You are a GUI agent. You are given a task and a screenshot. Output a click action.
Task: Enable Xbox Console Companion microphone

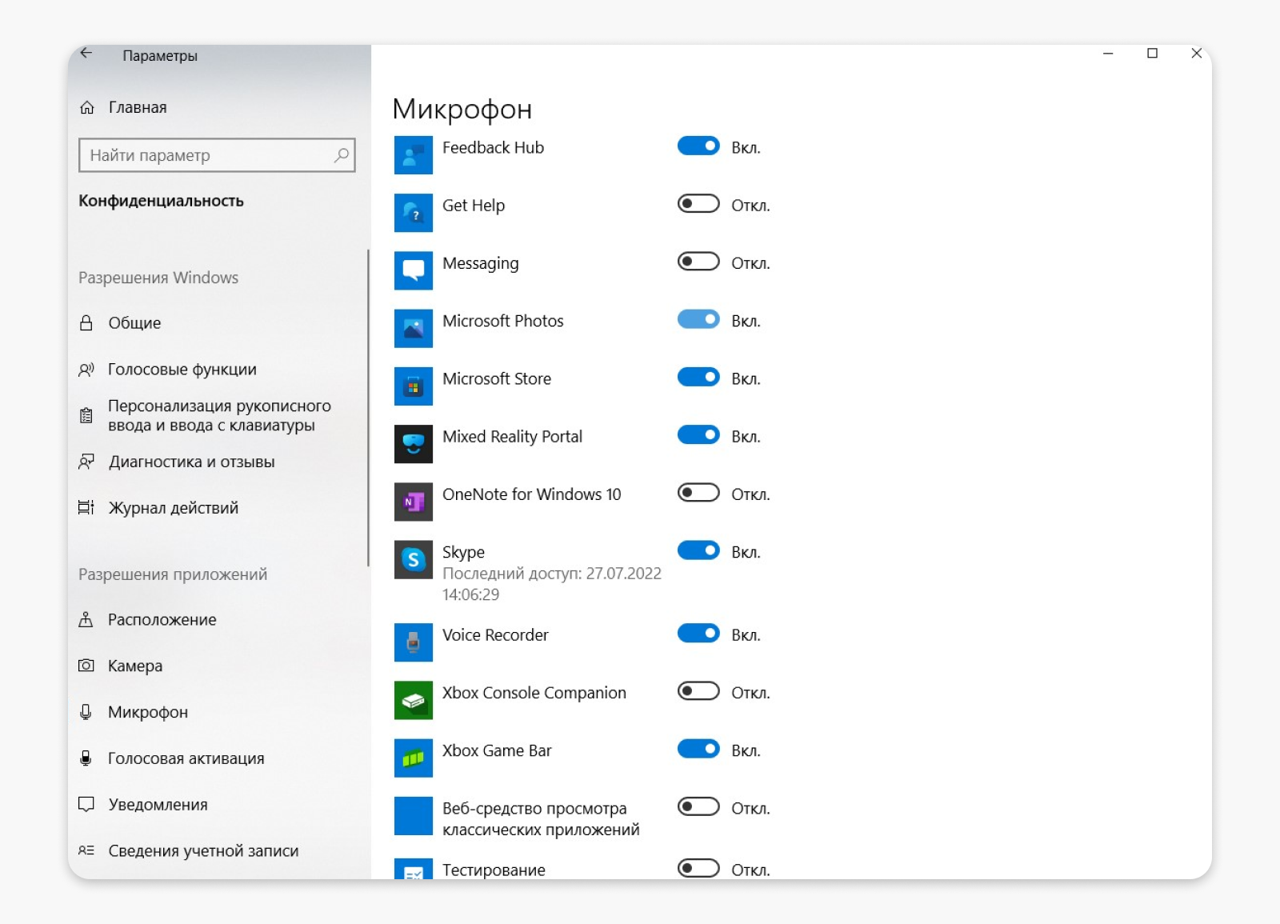(x=698, y=691)
